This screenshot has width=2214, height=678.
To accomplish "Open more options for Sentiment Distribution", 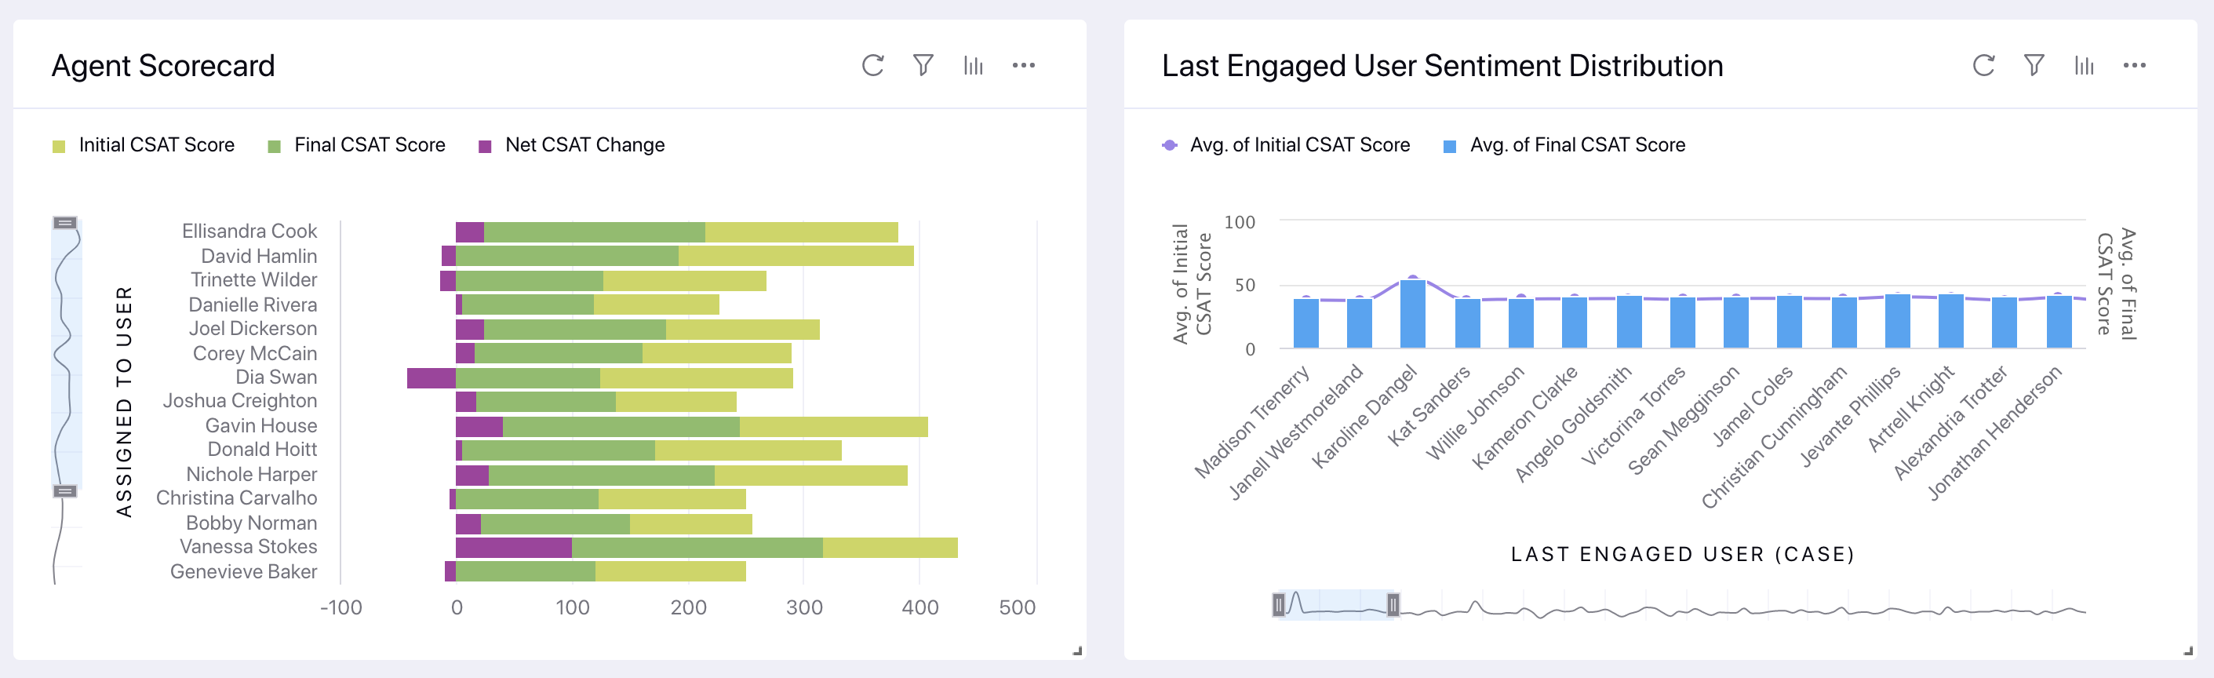I will [2134, 65].
